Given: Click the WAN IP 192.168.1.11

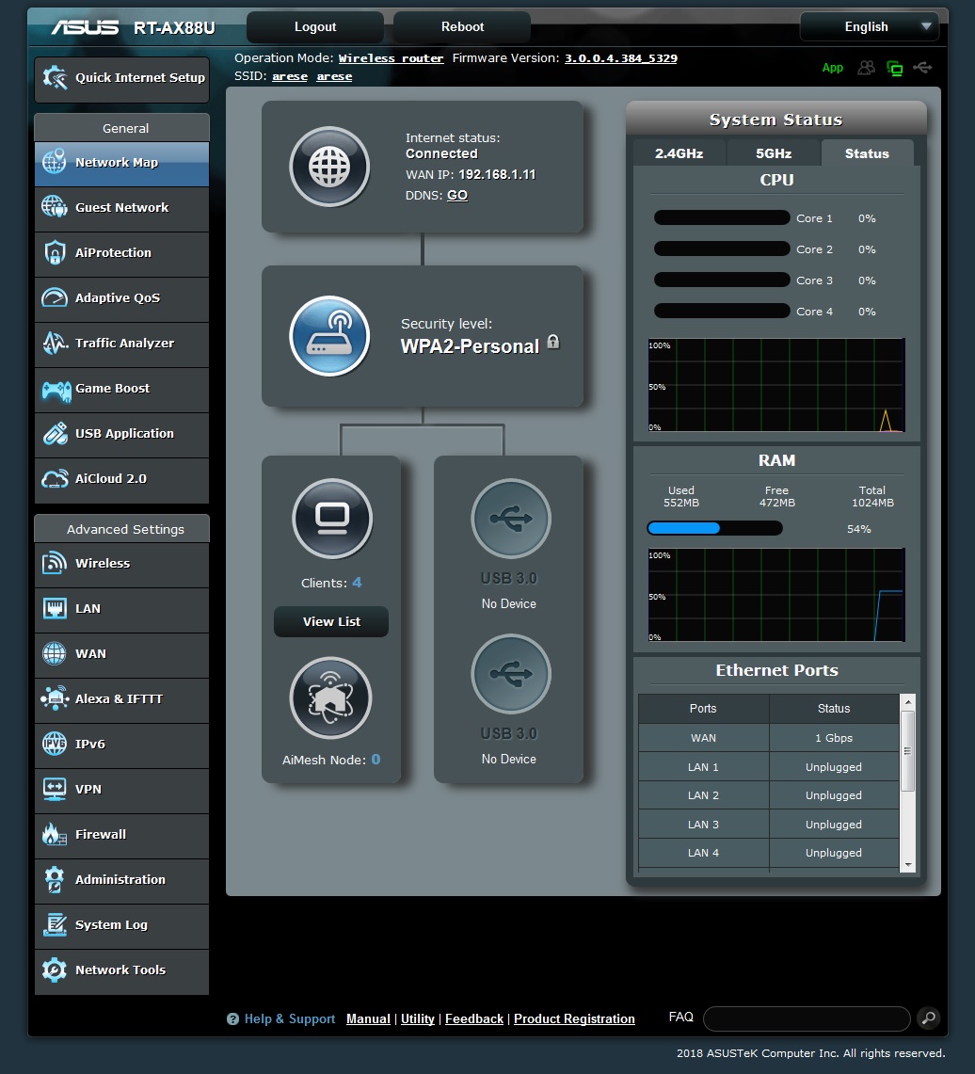Looking at the screenshot, I should tap(497, 175).
